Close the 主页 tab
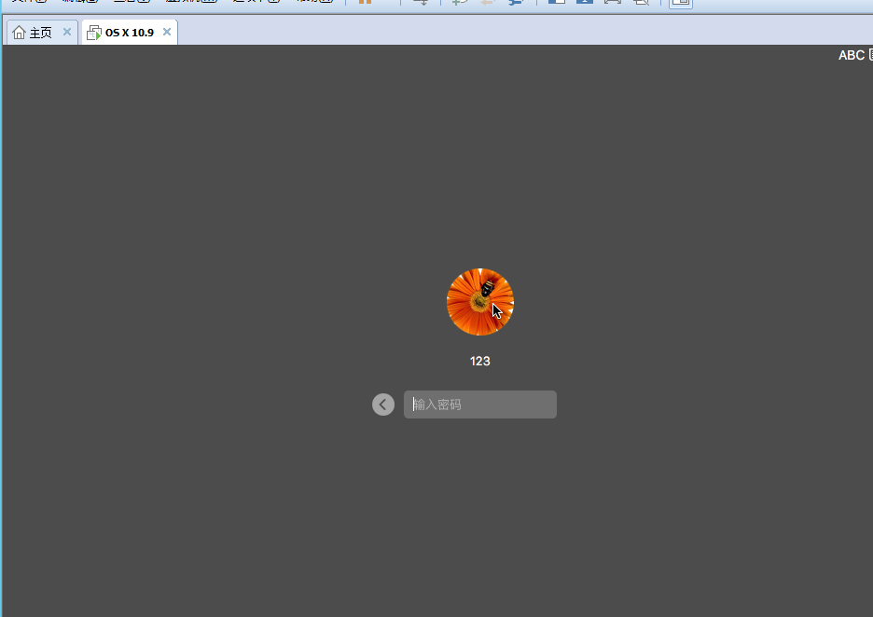 click(x=67, y=32)
